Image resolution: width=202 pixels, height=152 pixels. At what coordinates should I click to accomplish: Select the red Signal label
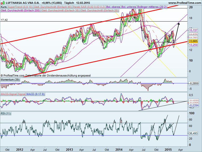coord(21,94)
